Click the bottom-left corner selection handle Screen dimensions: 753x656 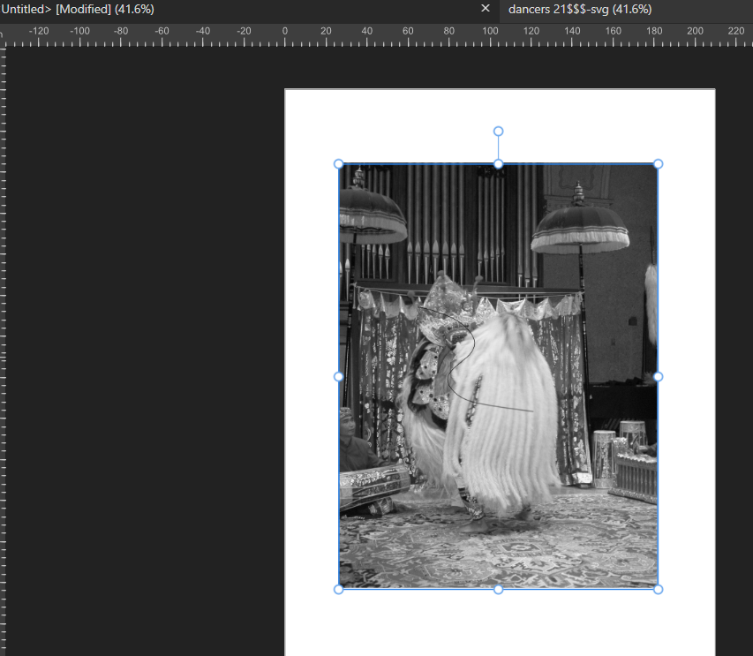coord(338,588)
